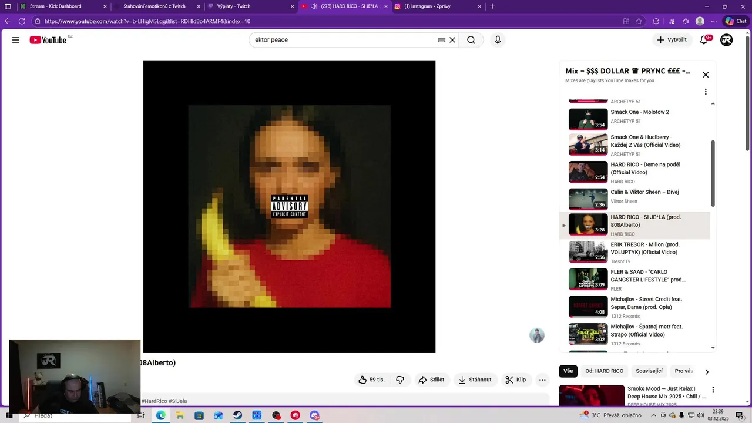Screen dimensions: 752x423
Task: Open YouTube notifications bell
Action: click(704, 40)
